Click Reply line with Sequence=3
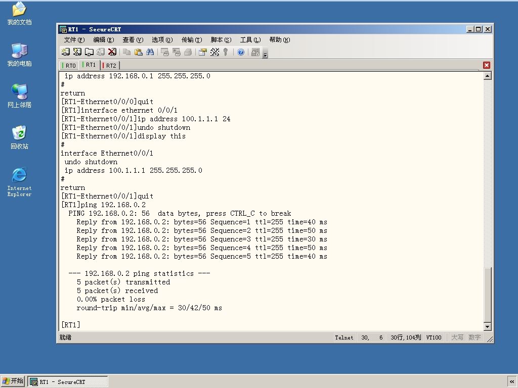The image size is (518, 388). [202, 239]
